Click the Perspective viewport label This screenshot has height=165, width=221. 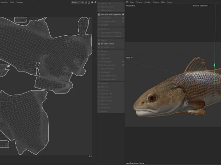coord(130,5)
